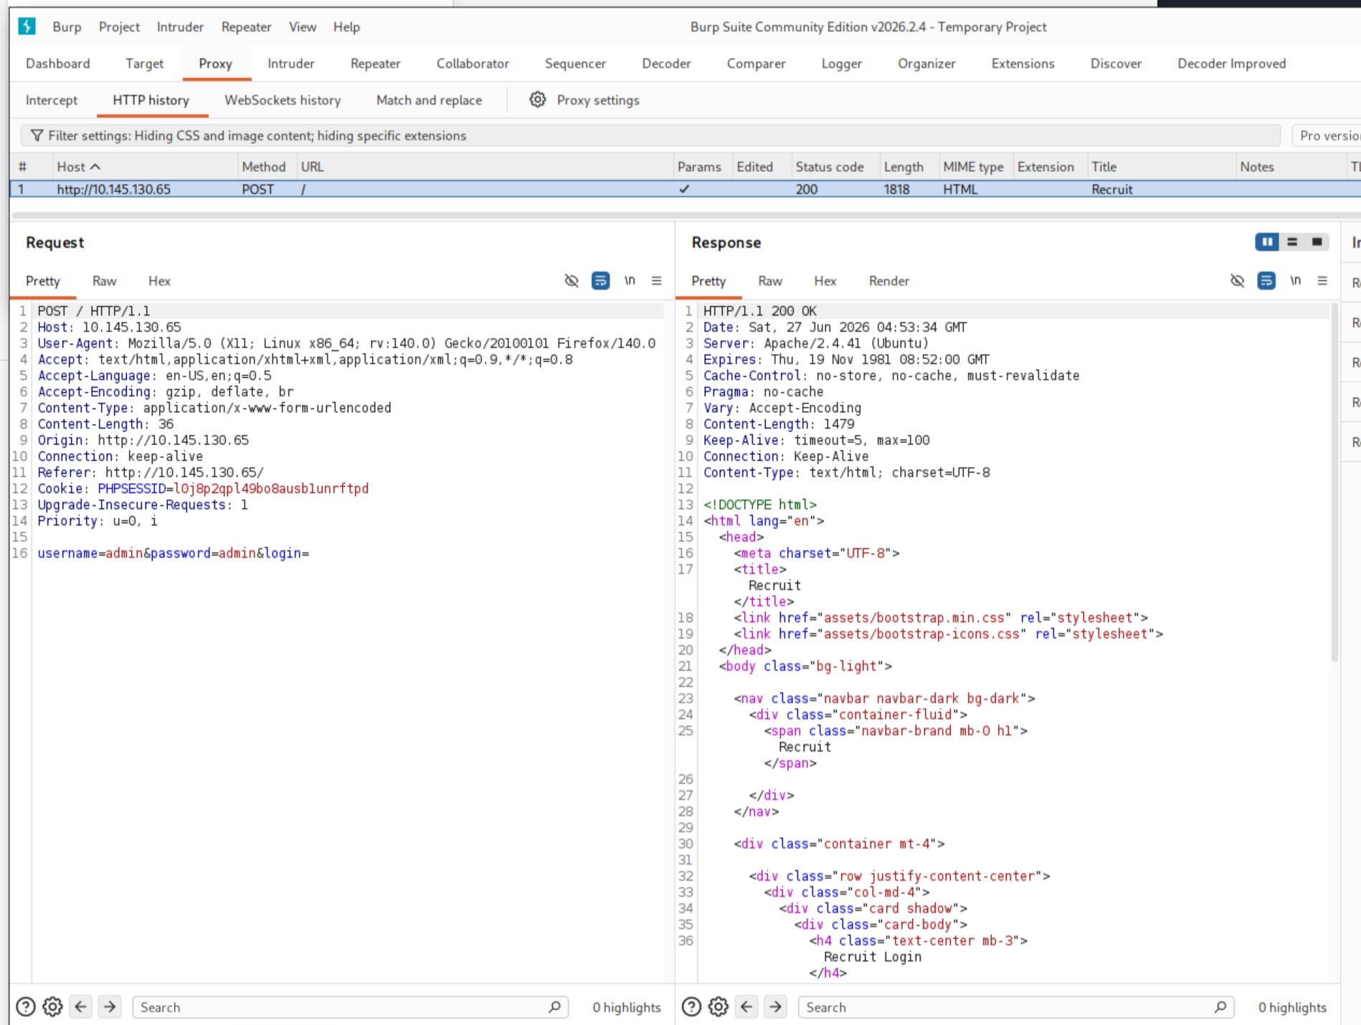Go to next Request search match arrow

tap(110, 1007)
